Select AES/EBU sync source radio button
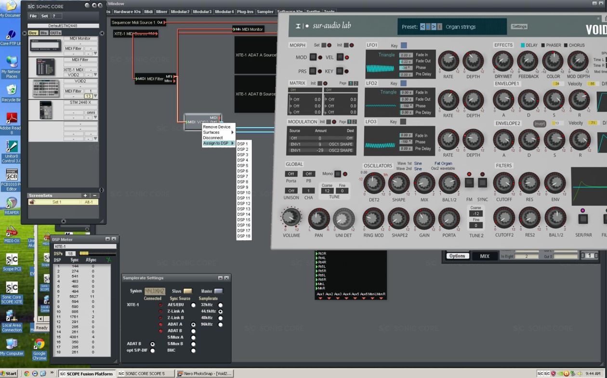This screenshot has width=607, height=378. pyautogui.click(x=193, y=305)
